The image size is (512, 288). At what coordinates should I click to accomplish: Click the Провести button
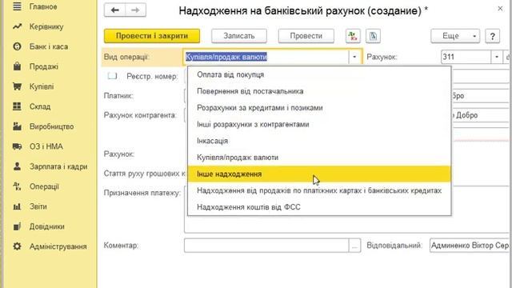pos(306,36)
